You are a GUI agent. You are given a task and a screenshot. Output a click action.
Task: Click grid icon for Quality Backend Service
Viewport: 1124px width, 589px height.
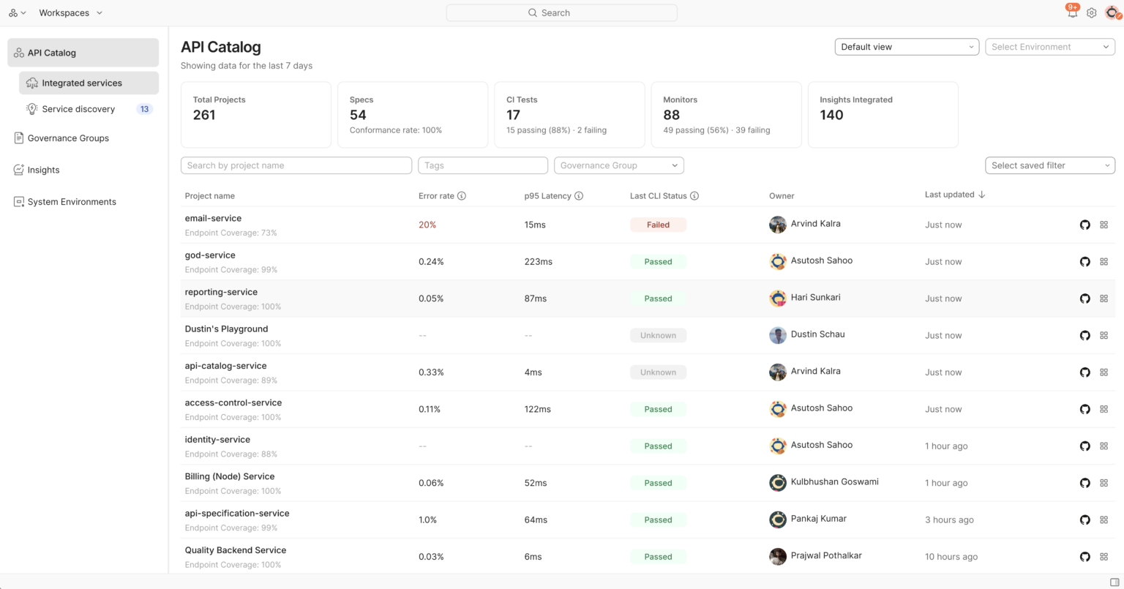1104,557
